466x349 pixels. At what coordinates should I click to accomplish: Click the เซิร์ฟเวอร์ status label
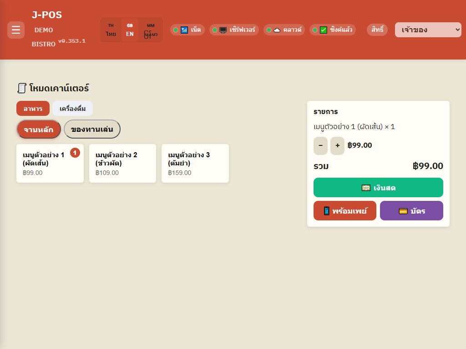point(242,30)
